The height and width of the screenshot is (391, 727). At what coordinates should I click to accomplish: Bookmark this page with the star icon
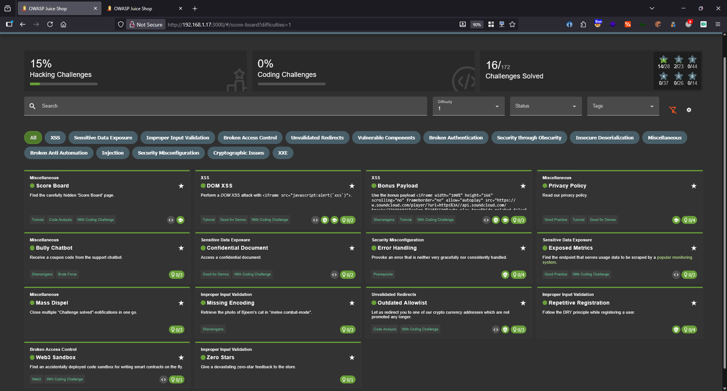512,24
